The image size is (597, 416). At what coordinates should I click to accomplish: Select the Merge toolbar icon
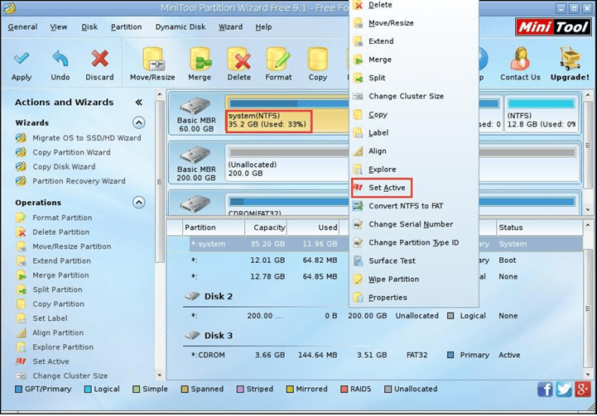200,64
